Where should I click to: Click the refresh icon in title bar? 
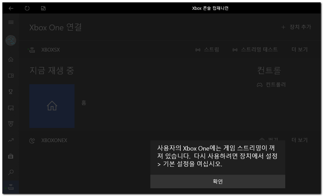click(27, 8)
